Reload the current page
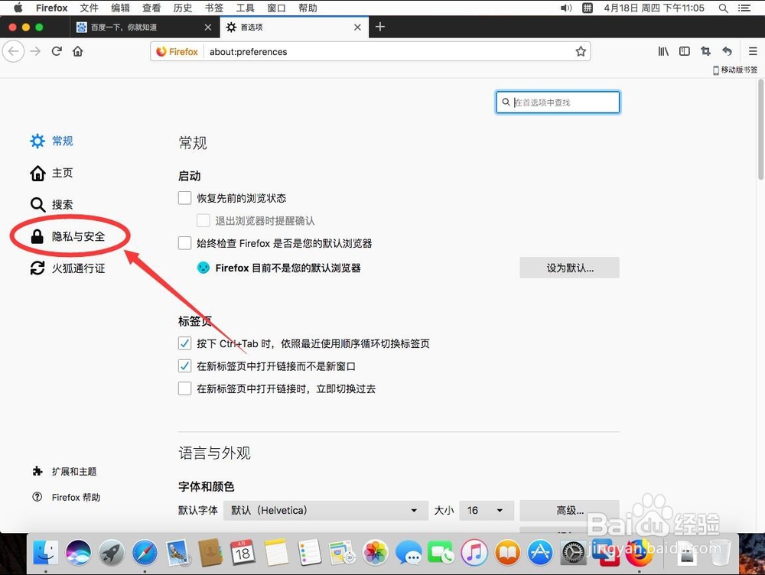This screenshot has height=575, width=765. point(57,51)
